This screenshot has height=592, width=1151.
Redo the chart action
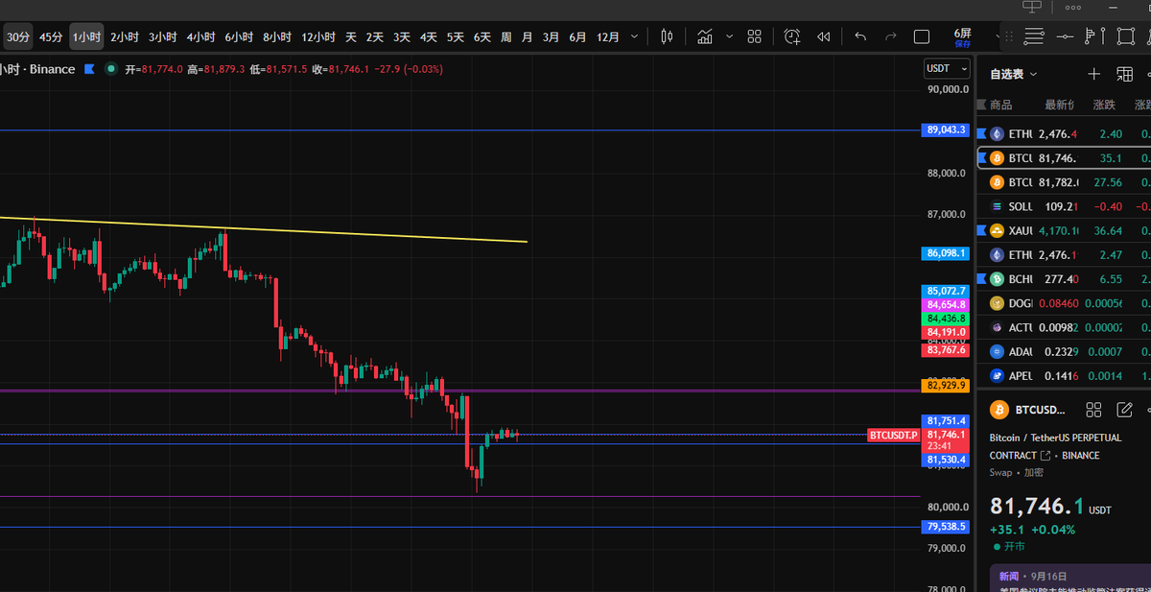pos(891,36)
